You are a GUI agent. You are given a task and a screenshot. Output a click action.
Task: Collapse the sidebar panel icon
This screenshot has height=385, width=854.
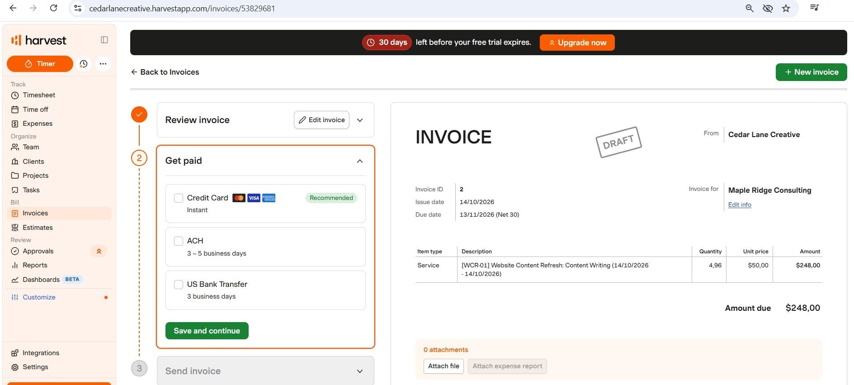pos(104,40)
